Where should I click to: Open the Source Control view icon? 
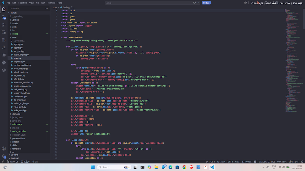(x=4, y=17)
